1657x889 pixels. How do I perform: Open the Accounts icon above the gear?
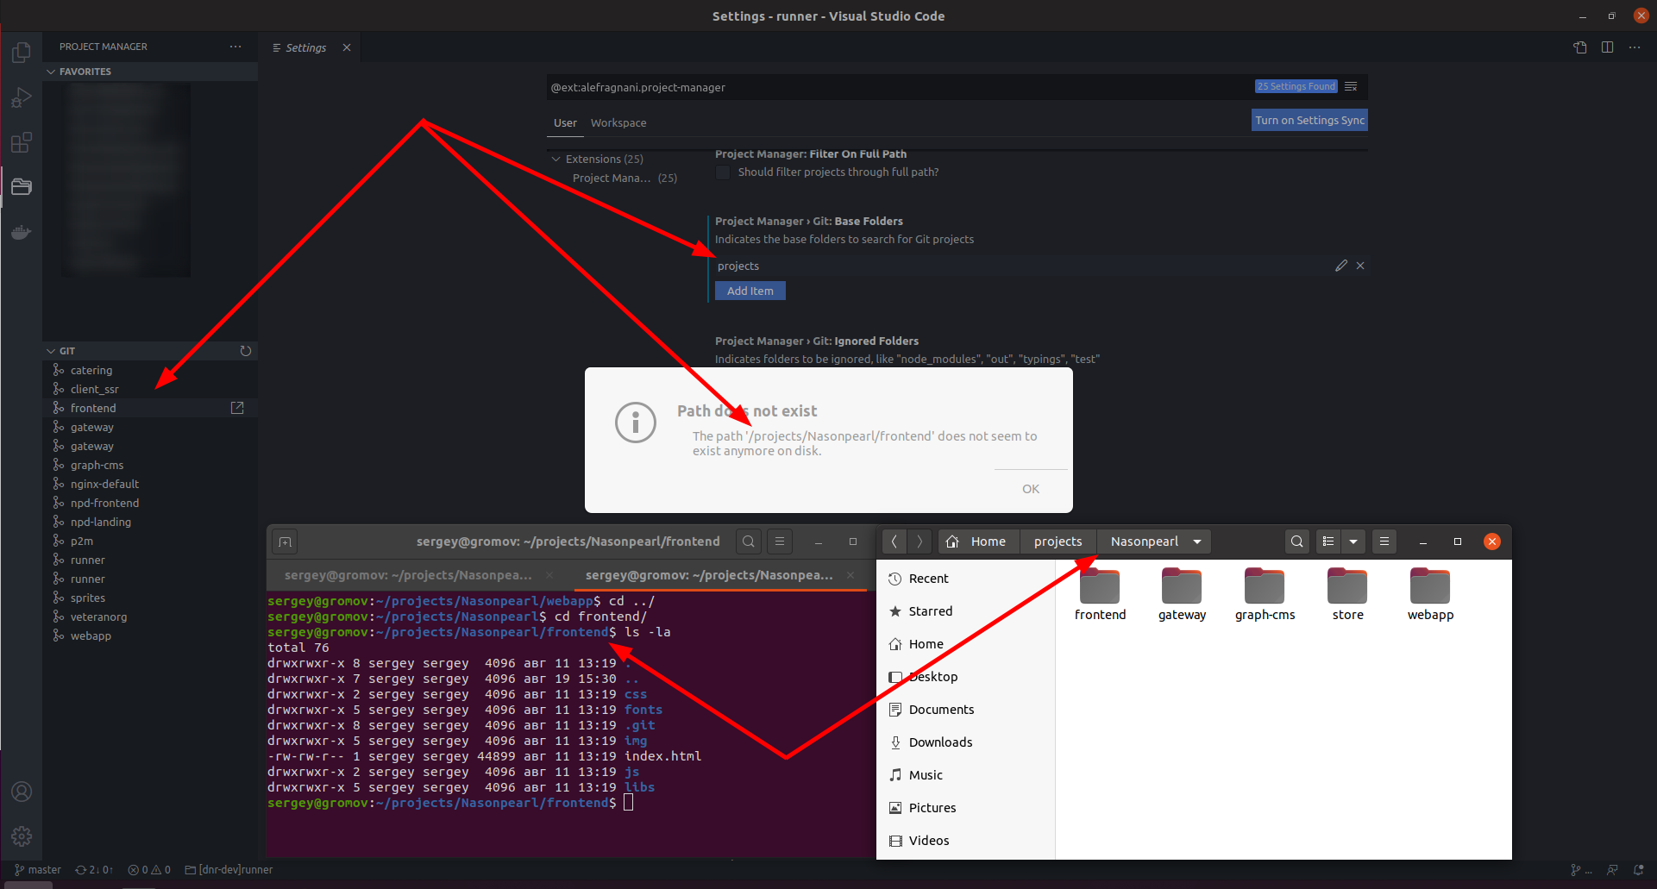(22, 791)
